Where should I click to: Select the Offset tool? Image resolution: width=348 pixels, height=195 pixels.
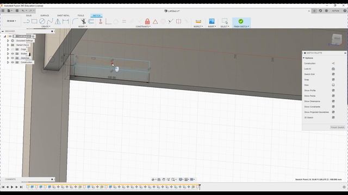click(91, 21)
